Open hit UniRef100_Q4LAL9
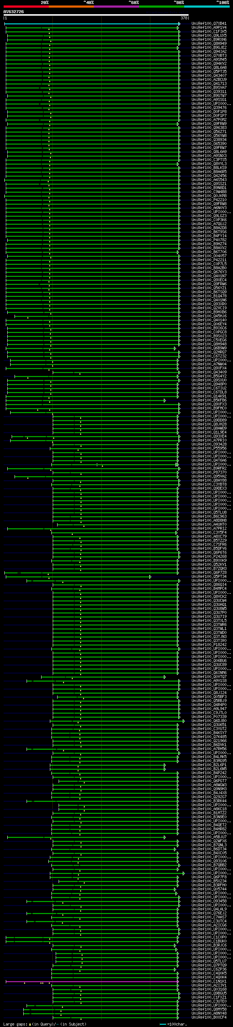 [209, 909]
